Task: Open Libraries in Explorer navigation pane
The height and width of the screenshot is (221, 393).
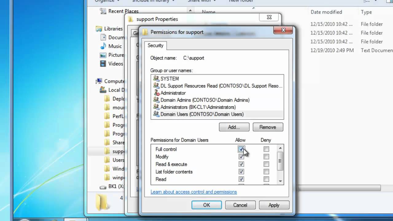Action: (109, 29)
